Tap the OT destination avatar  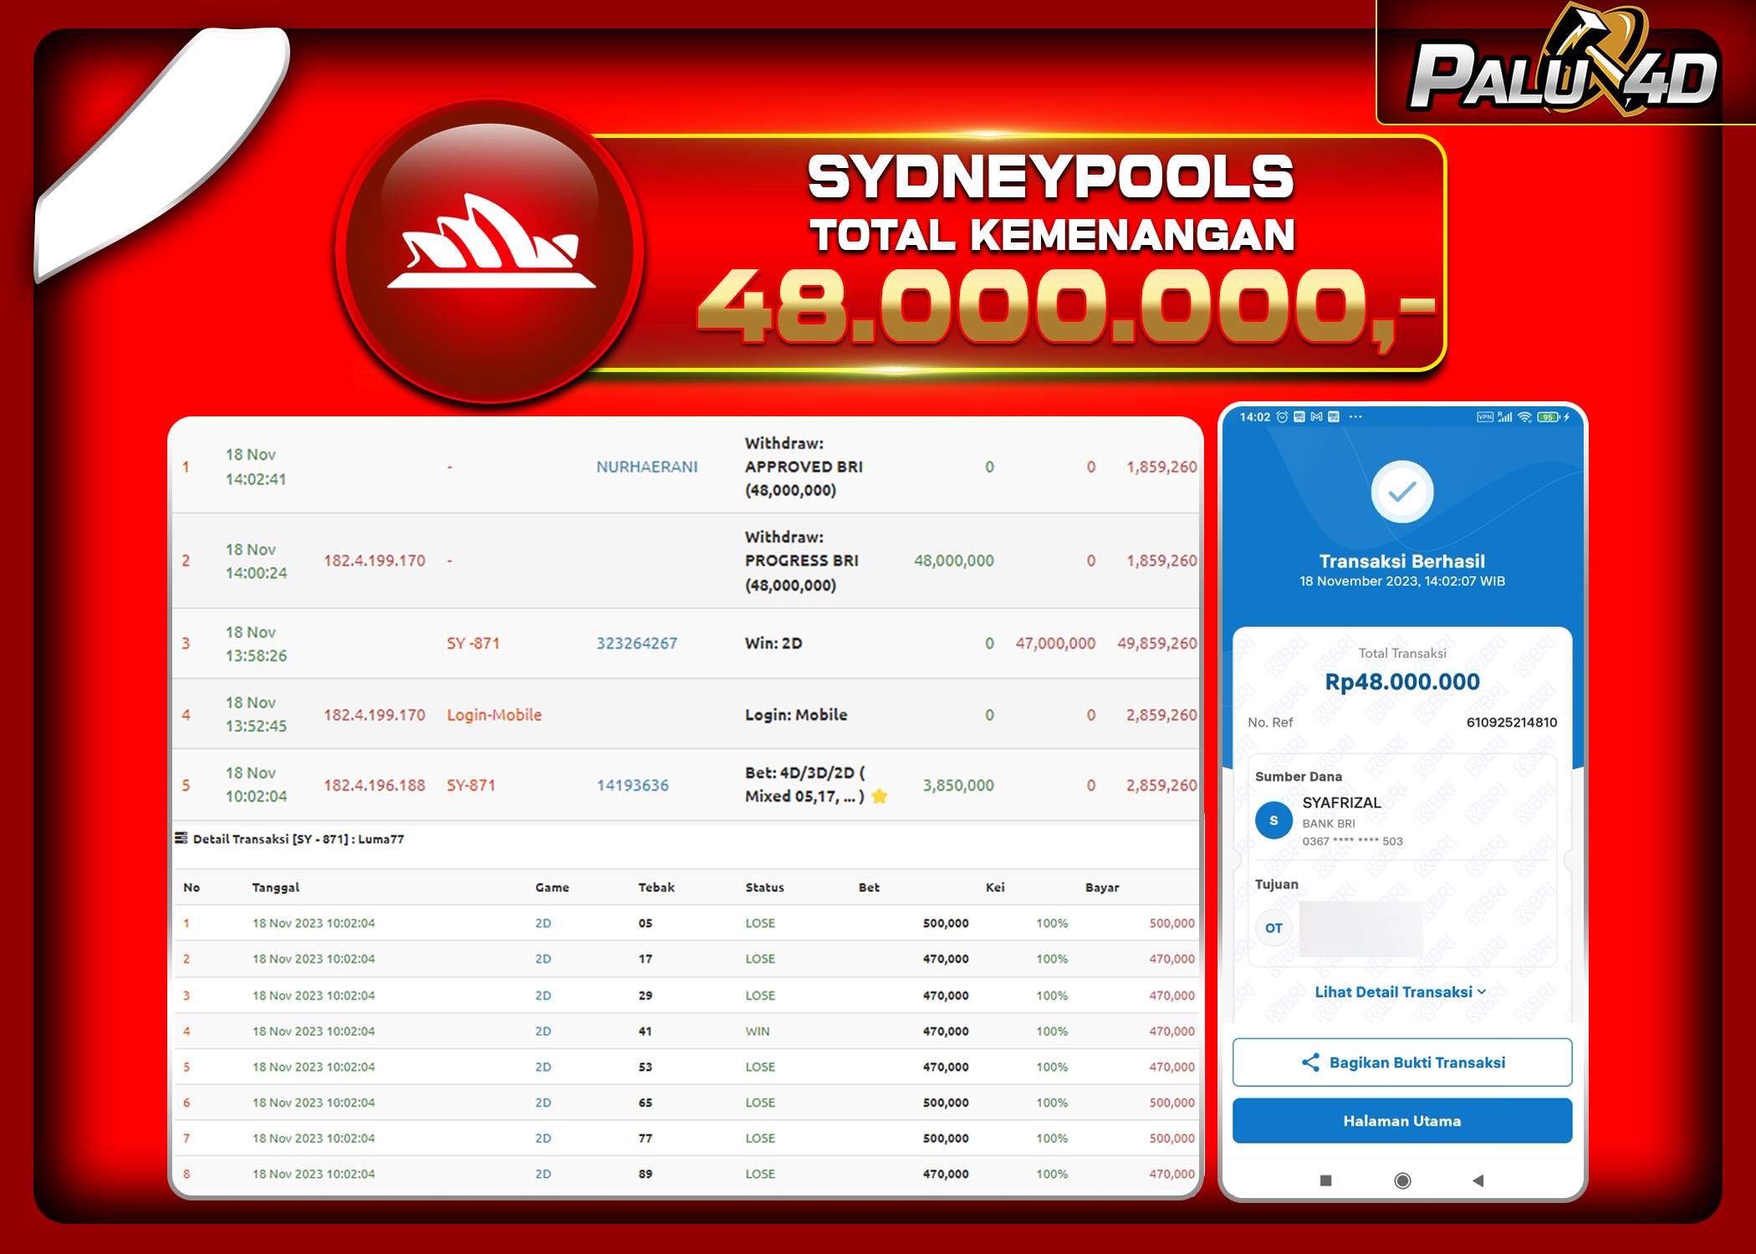(1274, 928)
